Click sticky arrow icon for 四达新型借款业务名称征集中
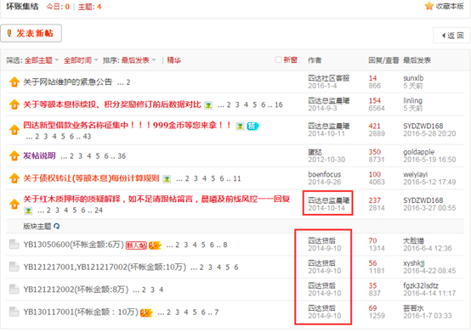 pyautogui.click(x=14, y=130)
